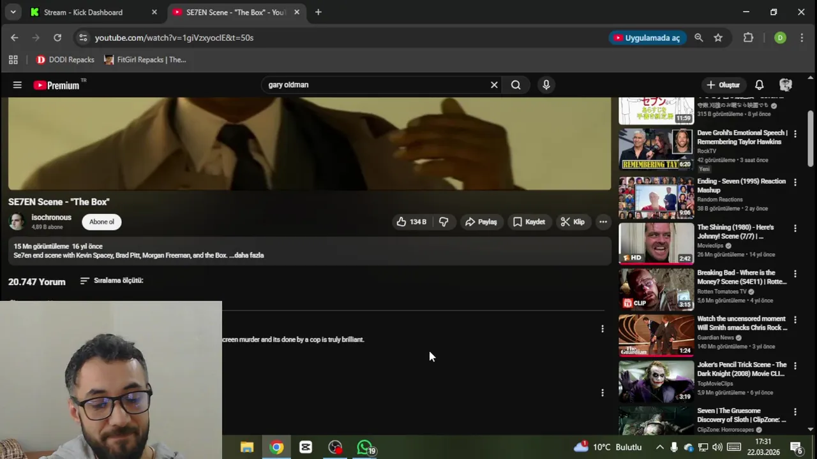Open options for Seven Sloth video
The image size is (817, 459).
pyautogui.click(x=795, y=412)
